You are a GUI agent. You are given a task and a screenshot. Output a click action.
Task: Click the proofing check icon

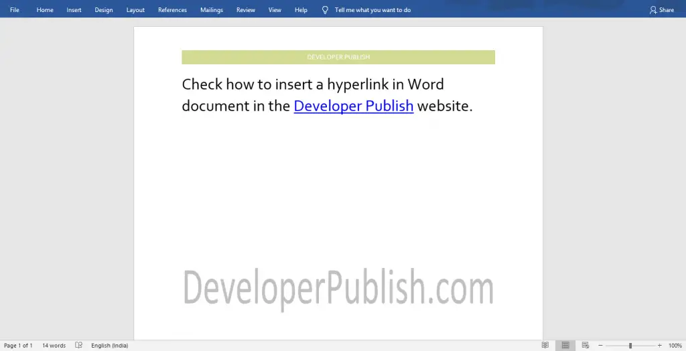(x=79, y=346)
